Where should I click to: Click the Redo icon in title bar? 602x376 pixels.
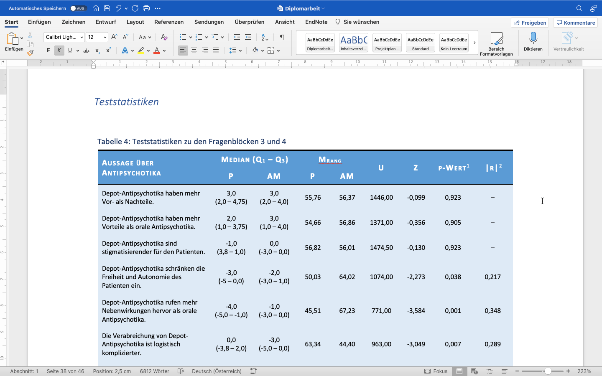pyautogui.click(x=135, y=8)
